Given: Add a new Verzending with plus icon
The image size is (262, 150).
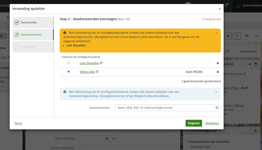Looking at the screenshot, I should (x=256, y=131).
